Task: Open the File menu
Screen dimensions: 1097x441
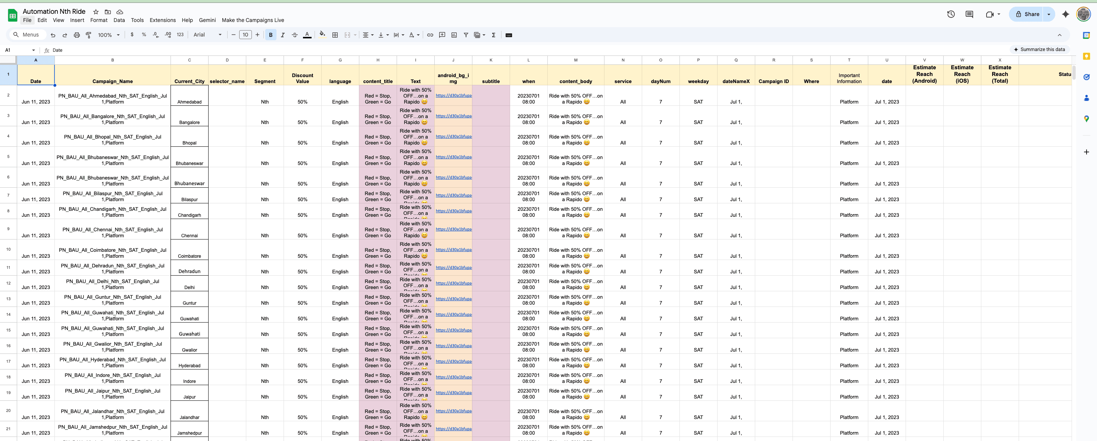Action: tap(27, 20)
